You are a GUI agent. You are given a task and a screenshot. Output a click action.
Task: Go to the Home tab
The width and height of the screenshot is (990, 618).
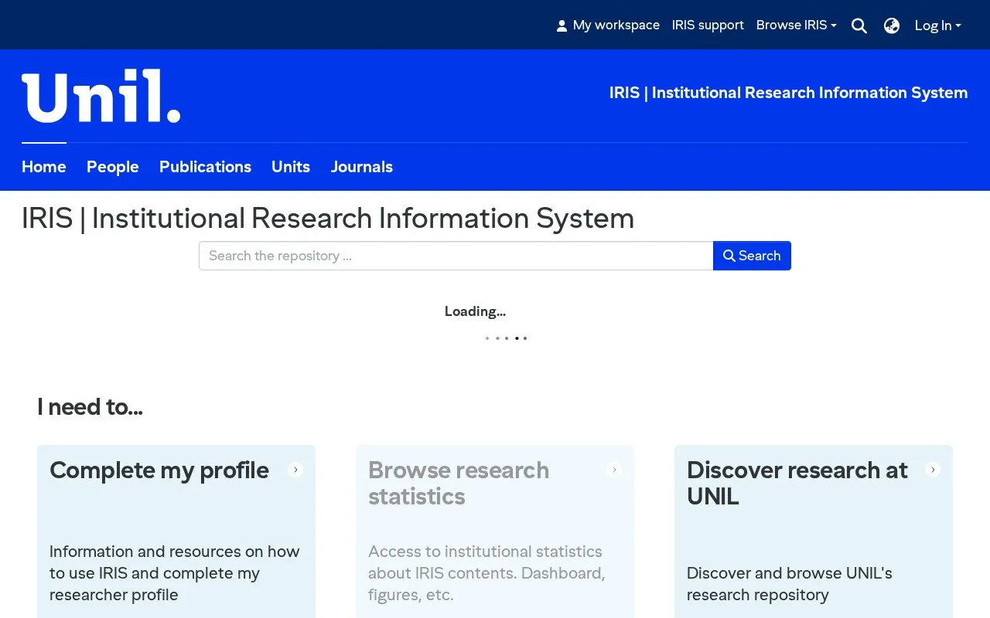pos(44,167)
